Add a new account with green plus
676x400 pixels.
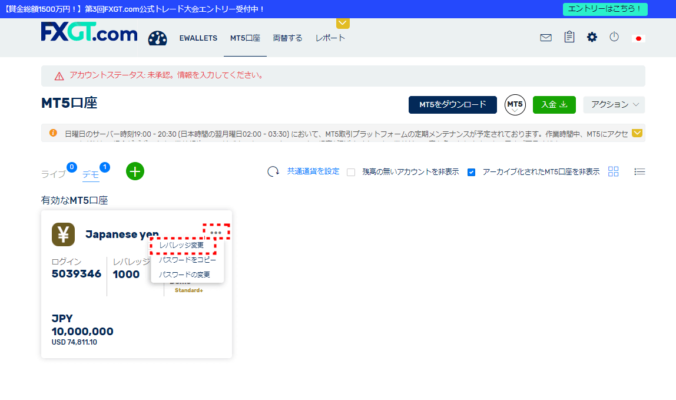pyautogui.click(x=135, y=171)
